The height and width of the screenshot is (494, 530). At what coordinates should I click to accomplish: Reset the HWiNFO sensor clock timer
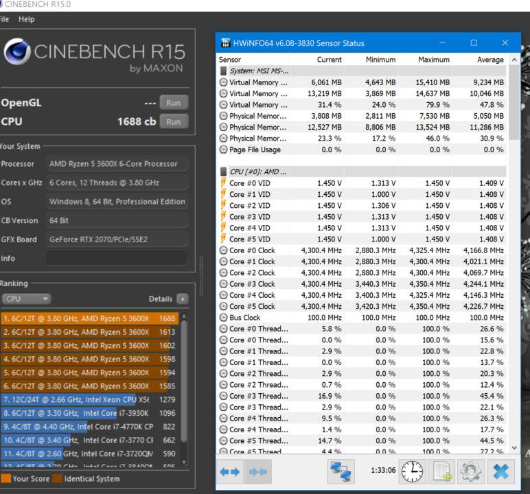coord(412,471)
